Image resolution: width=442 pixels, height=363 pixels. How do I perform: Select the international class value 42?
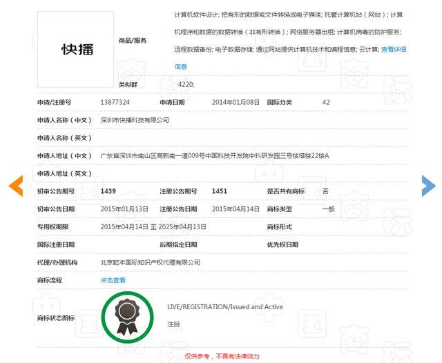(326, 102)
